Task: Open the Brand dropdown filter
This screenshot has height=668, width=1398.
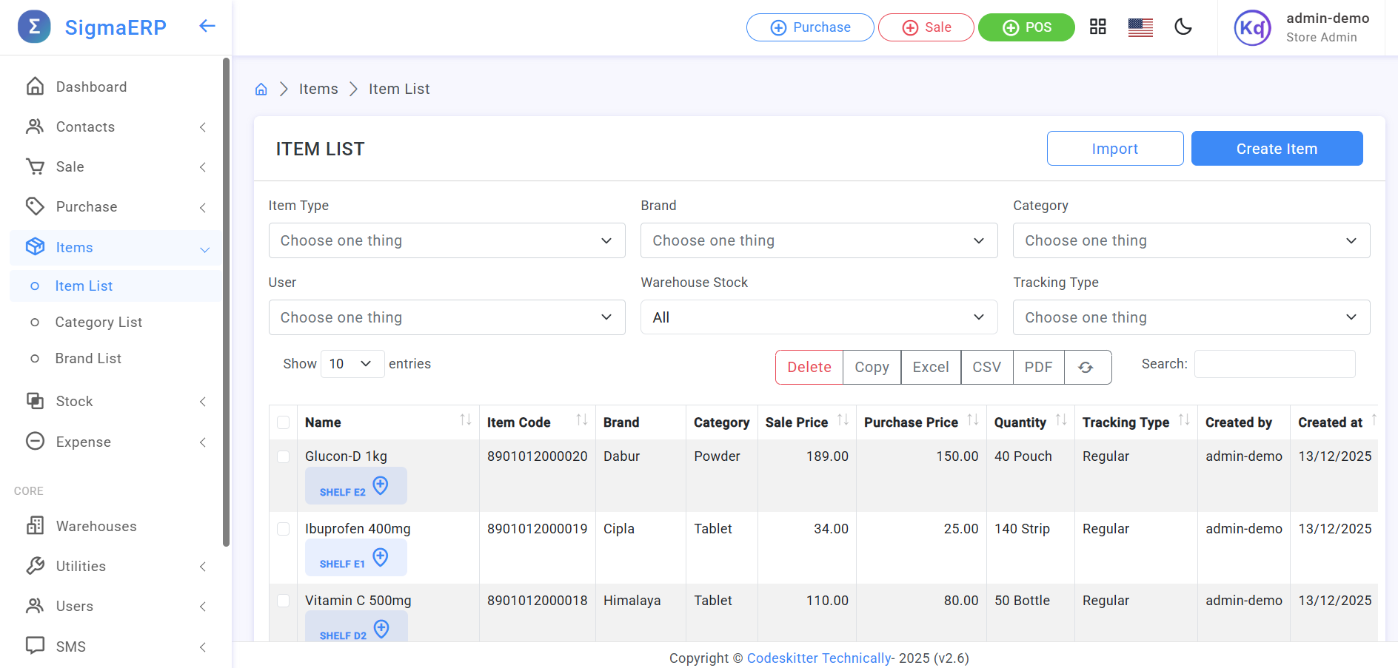Action: (x=819, y=240)
